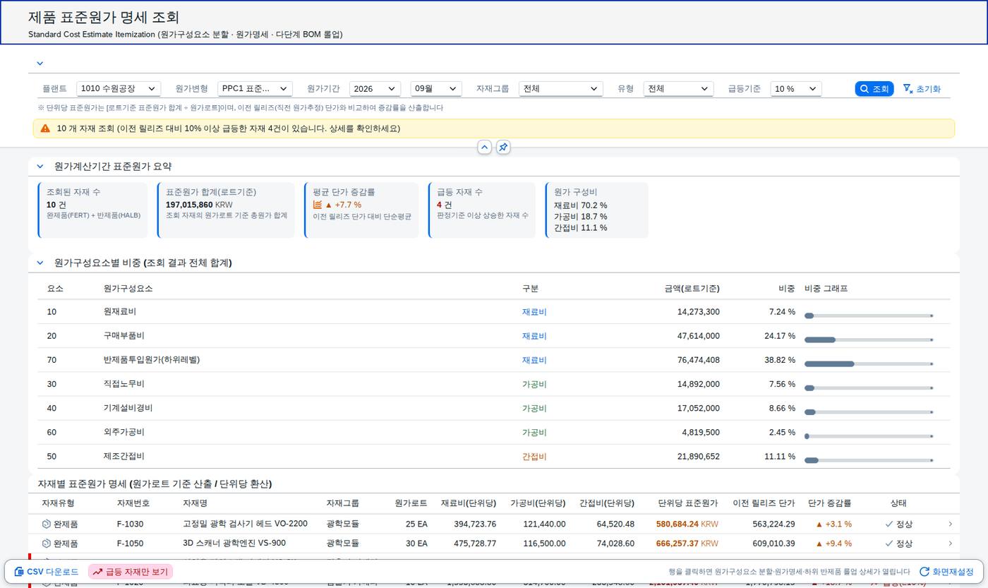Open the year dropdown showing 2026
Screen dimensions: 988x588
(x=375, y=89)
